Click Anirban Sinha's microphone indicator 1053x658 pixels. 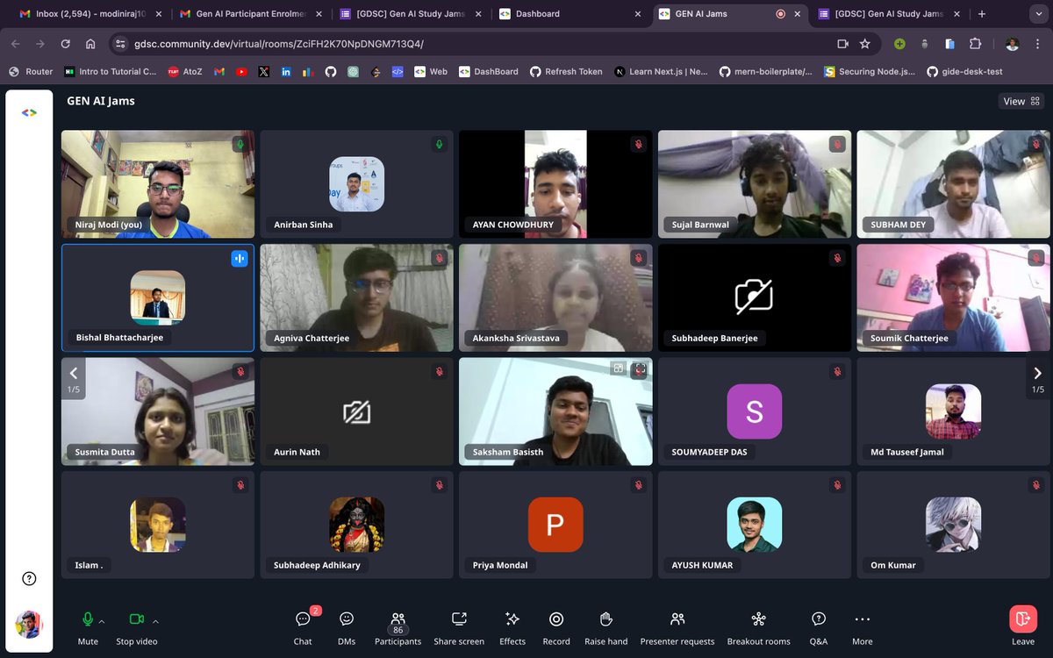[x=440, y=144]
